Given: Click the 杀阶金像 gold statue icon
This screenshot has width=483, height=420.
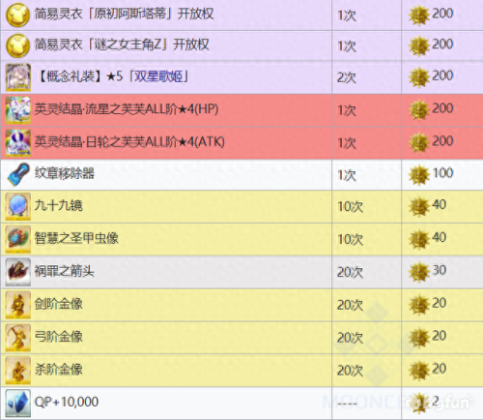Looking at the screenshot, I should coord(18,371).
